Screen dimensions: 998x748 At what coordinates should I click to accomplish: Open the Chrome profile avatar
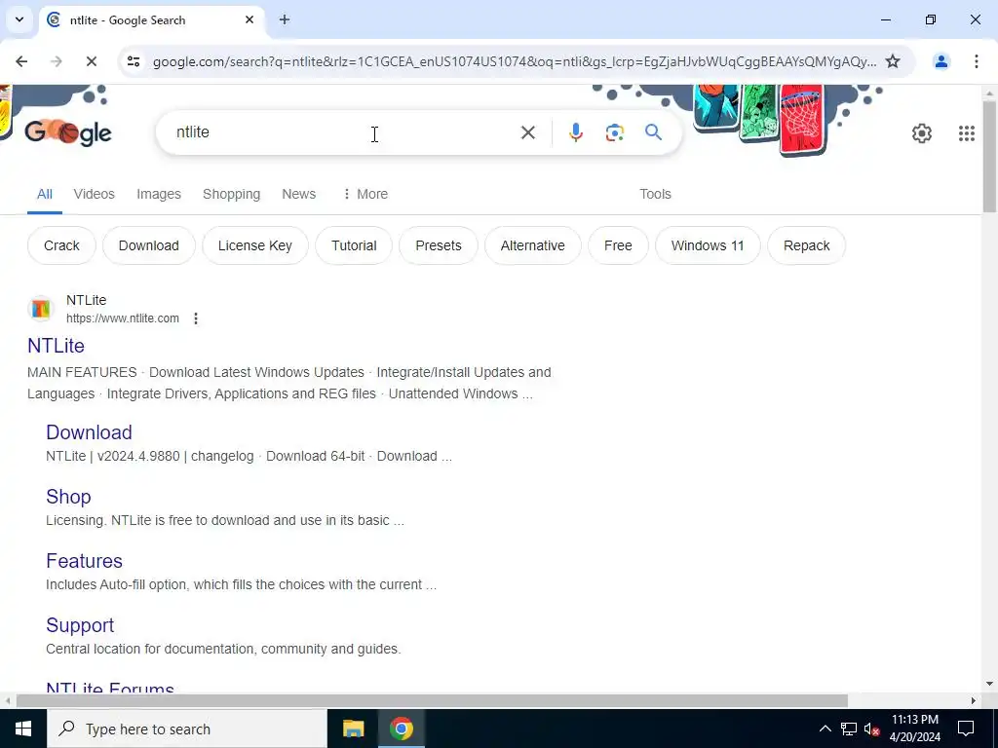pos(940,61)
